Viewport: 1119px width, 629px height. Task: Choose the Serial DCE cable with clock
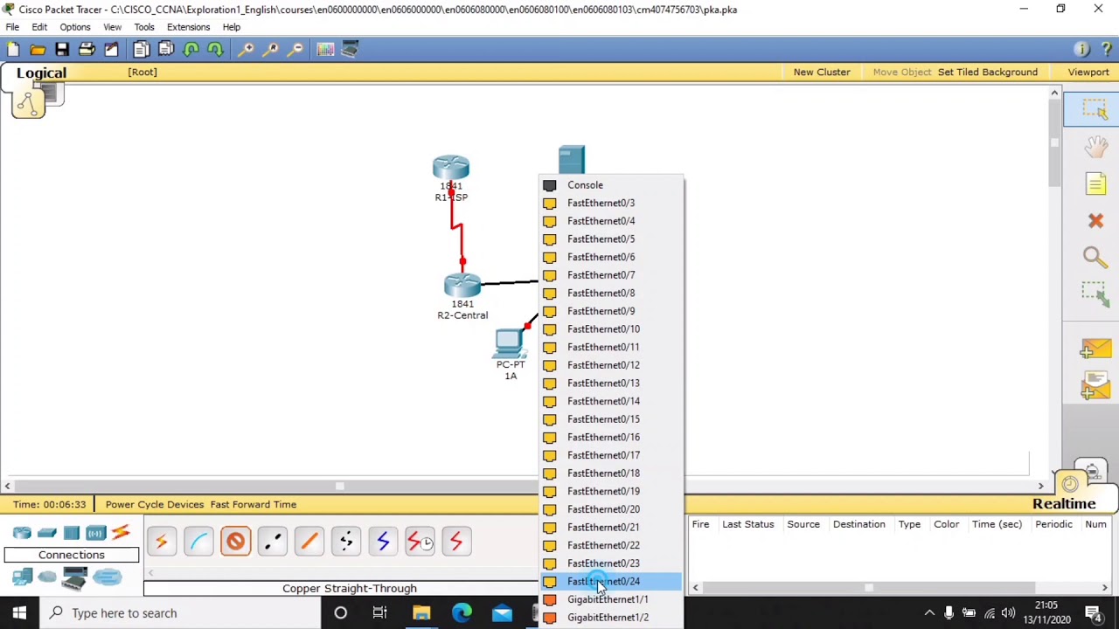pyautogui.click(x=420, y=542)
